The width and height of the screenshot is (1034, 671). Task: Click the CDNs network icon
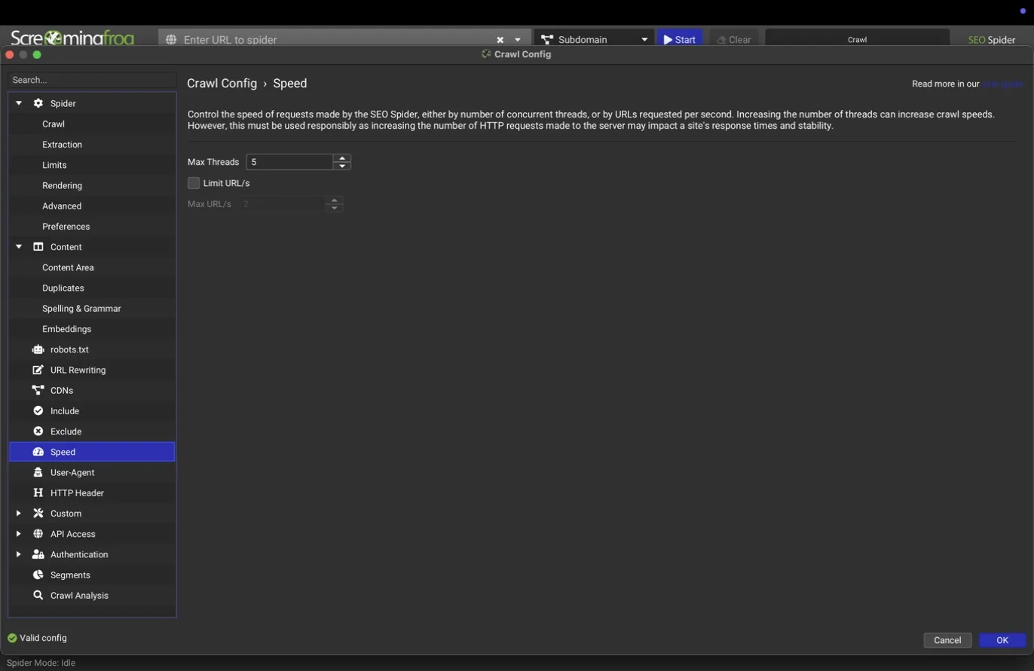[x=38, y=390]
